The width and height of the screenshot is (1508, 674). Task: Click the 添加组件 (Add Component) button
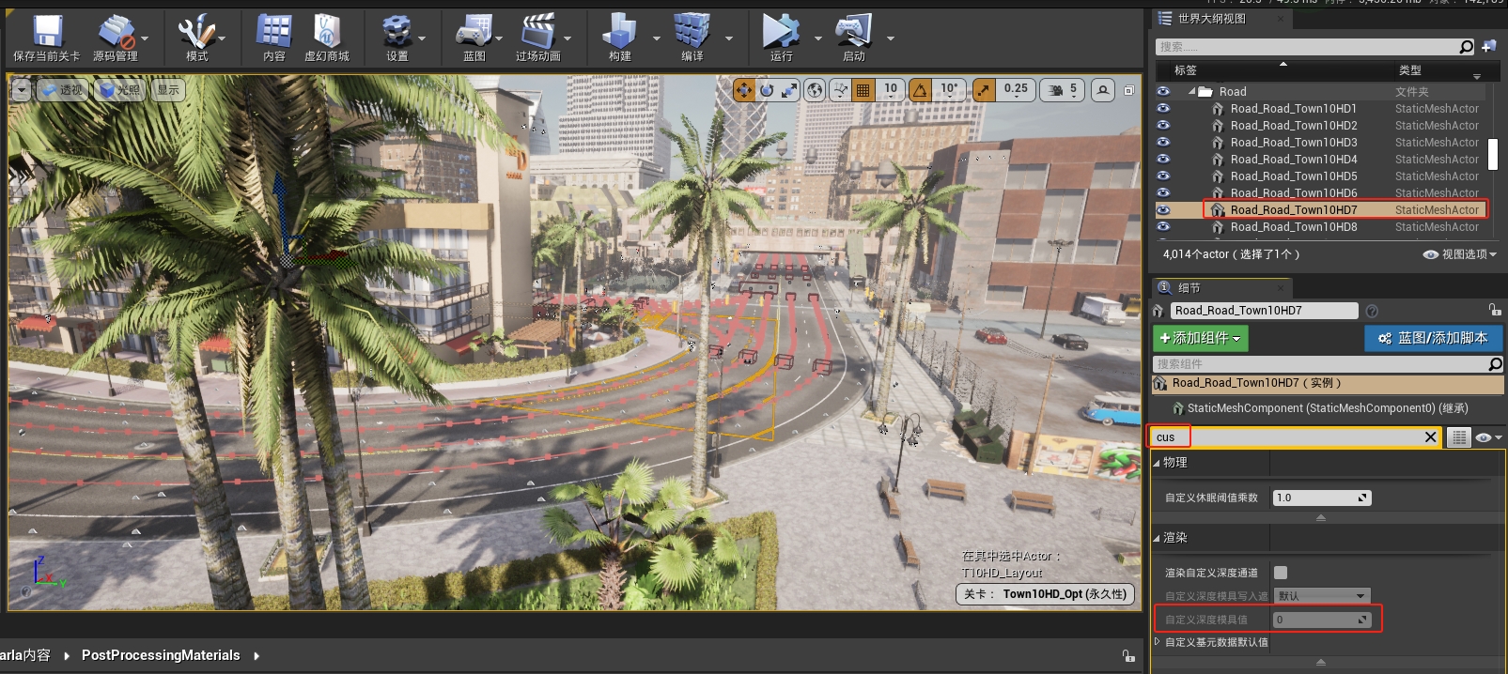[1200, 338]
